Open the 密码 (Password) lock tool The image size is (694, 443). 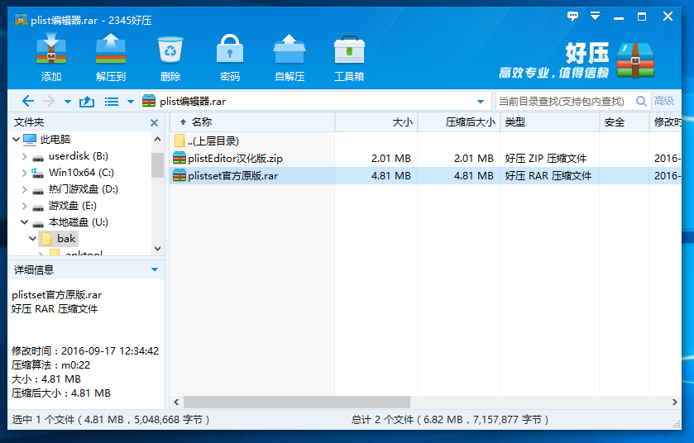tap(230, 52)
